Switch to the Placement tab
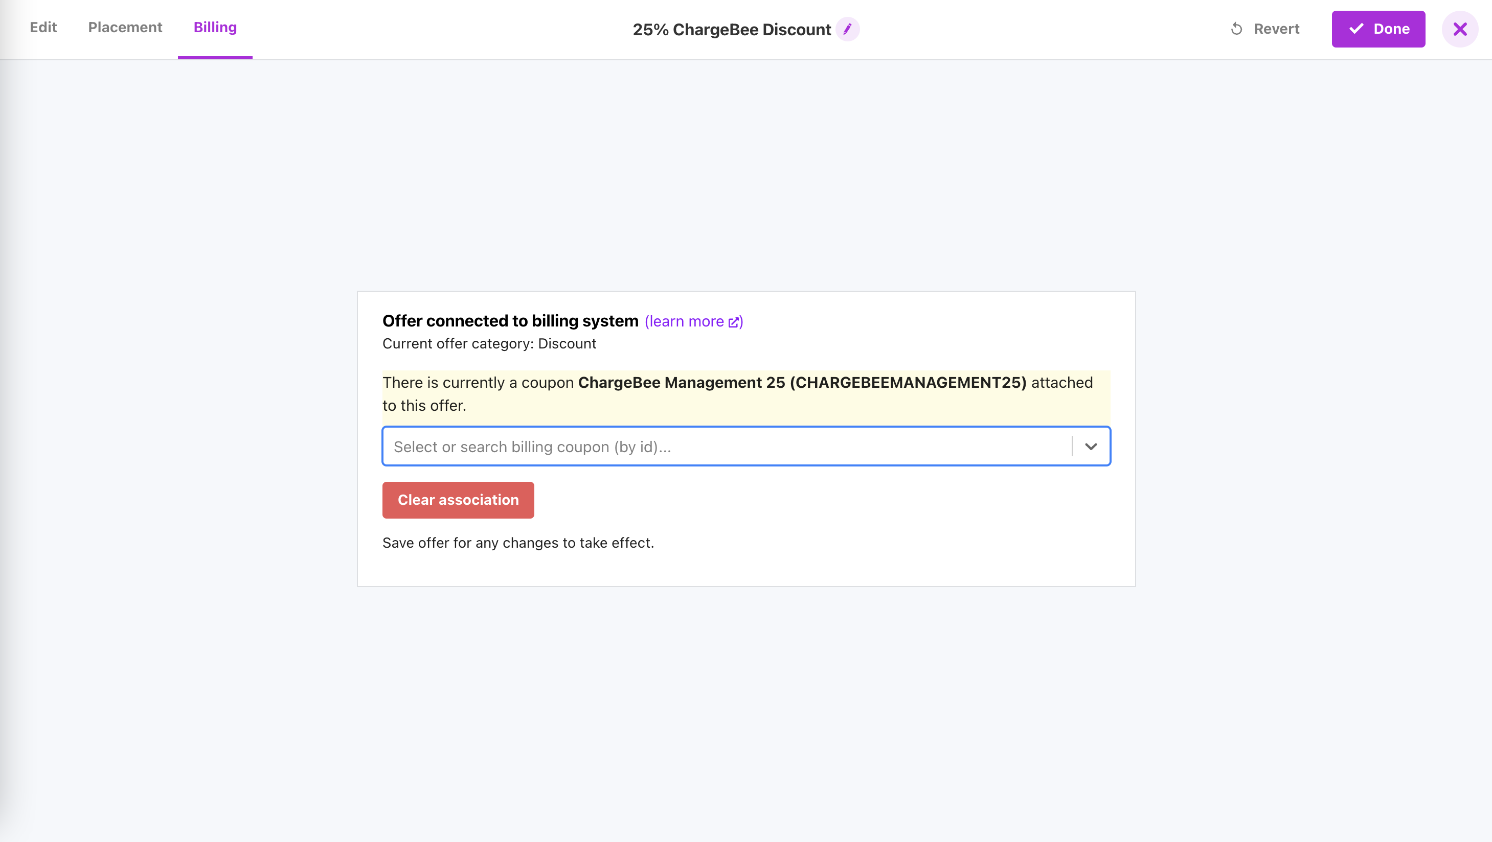This screenshot has width=1492, height=842. [125, 27]
